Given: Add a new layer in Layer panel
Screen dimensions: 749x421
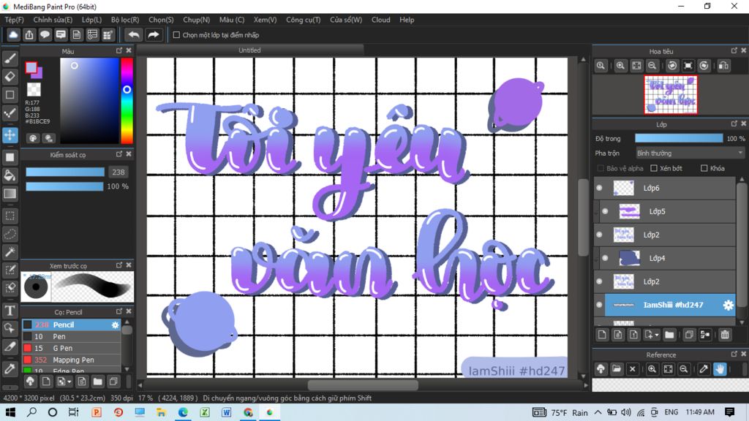Looking at the screenshot, I should 602,335.
